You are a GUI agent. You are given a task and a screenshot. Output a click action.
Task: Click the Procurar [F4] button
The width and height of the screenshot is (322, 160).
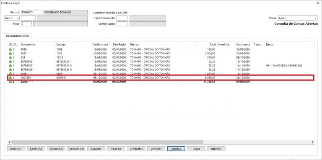point(76,149)
